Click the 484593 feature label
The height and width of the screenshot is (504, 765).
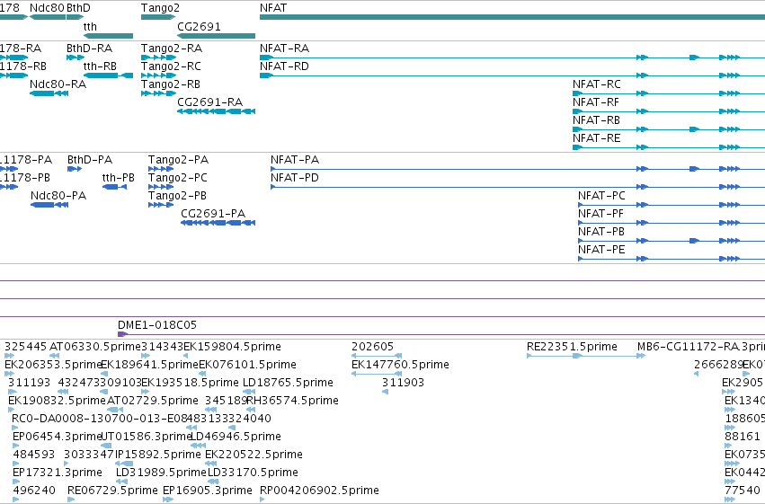point(33,455)
